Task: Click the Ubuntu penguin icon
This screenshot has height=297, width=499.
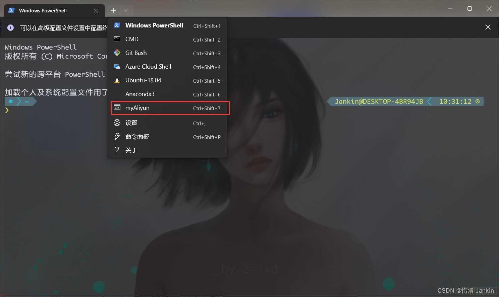Action: point(117,80)
